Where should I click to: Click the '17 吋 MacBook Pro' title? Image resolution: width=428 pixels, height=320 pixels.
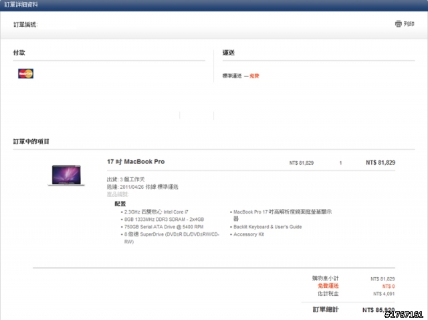tap(136, 161)
